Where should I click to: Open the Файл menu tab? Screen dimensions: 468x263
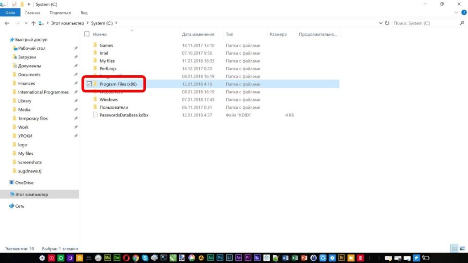(x=10, y=12)
